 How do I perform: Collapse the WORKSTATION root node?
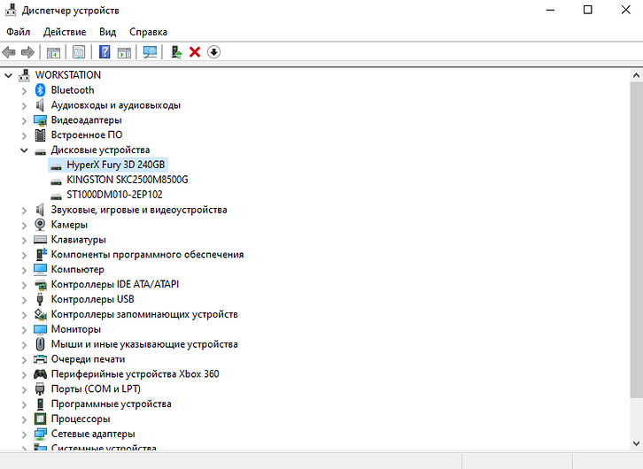coord(9,75)
